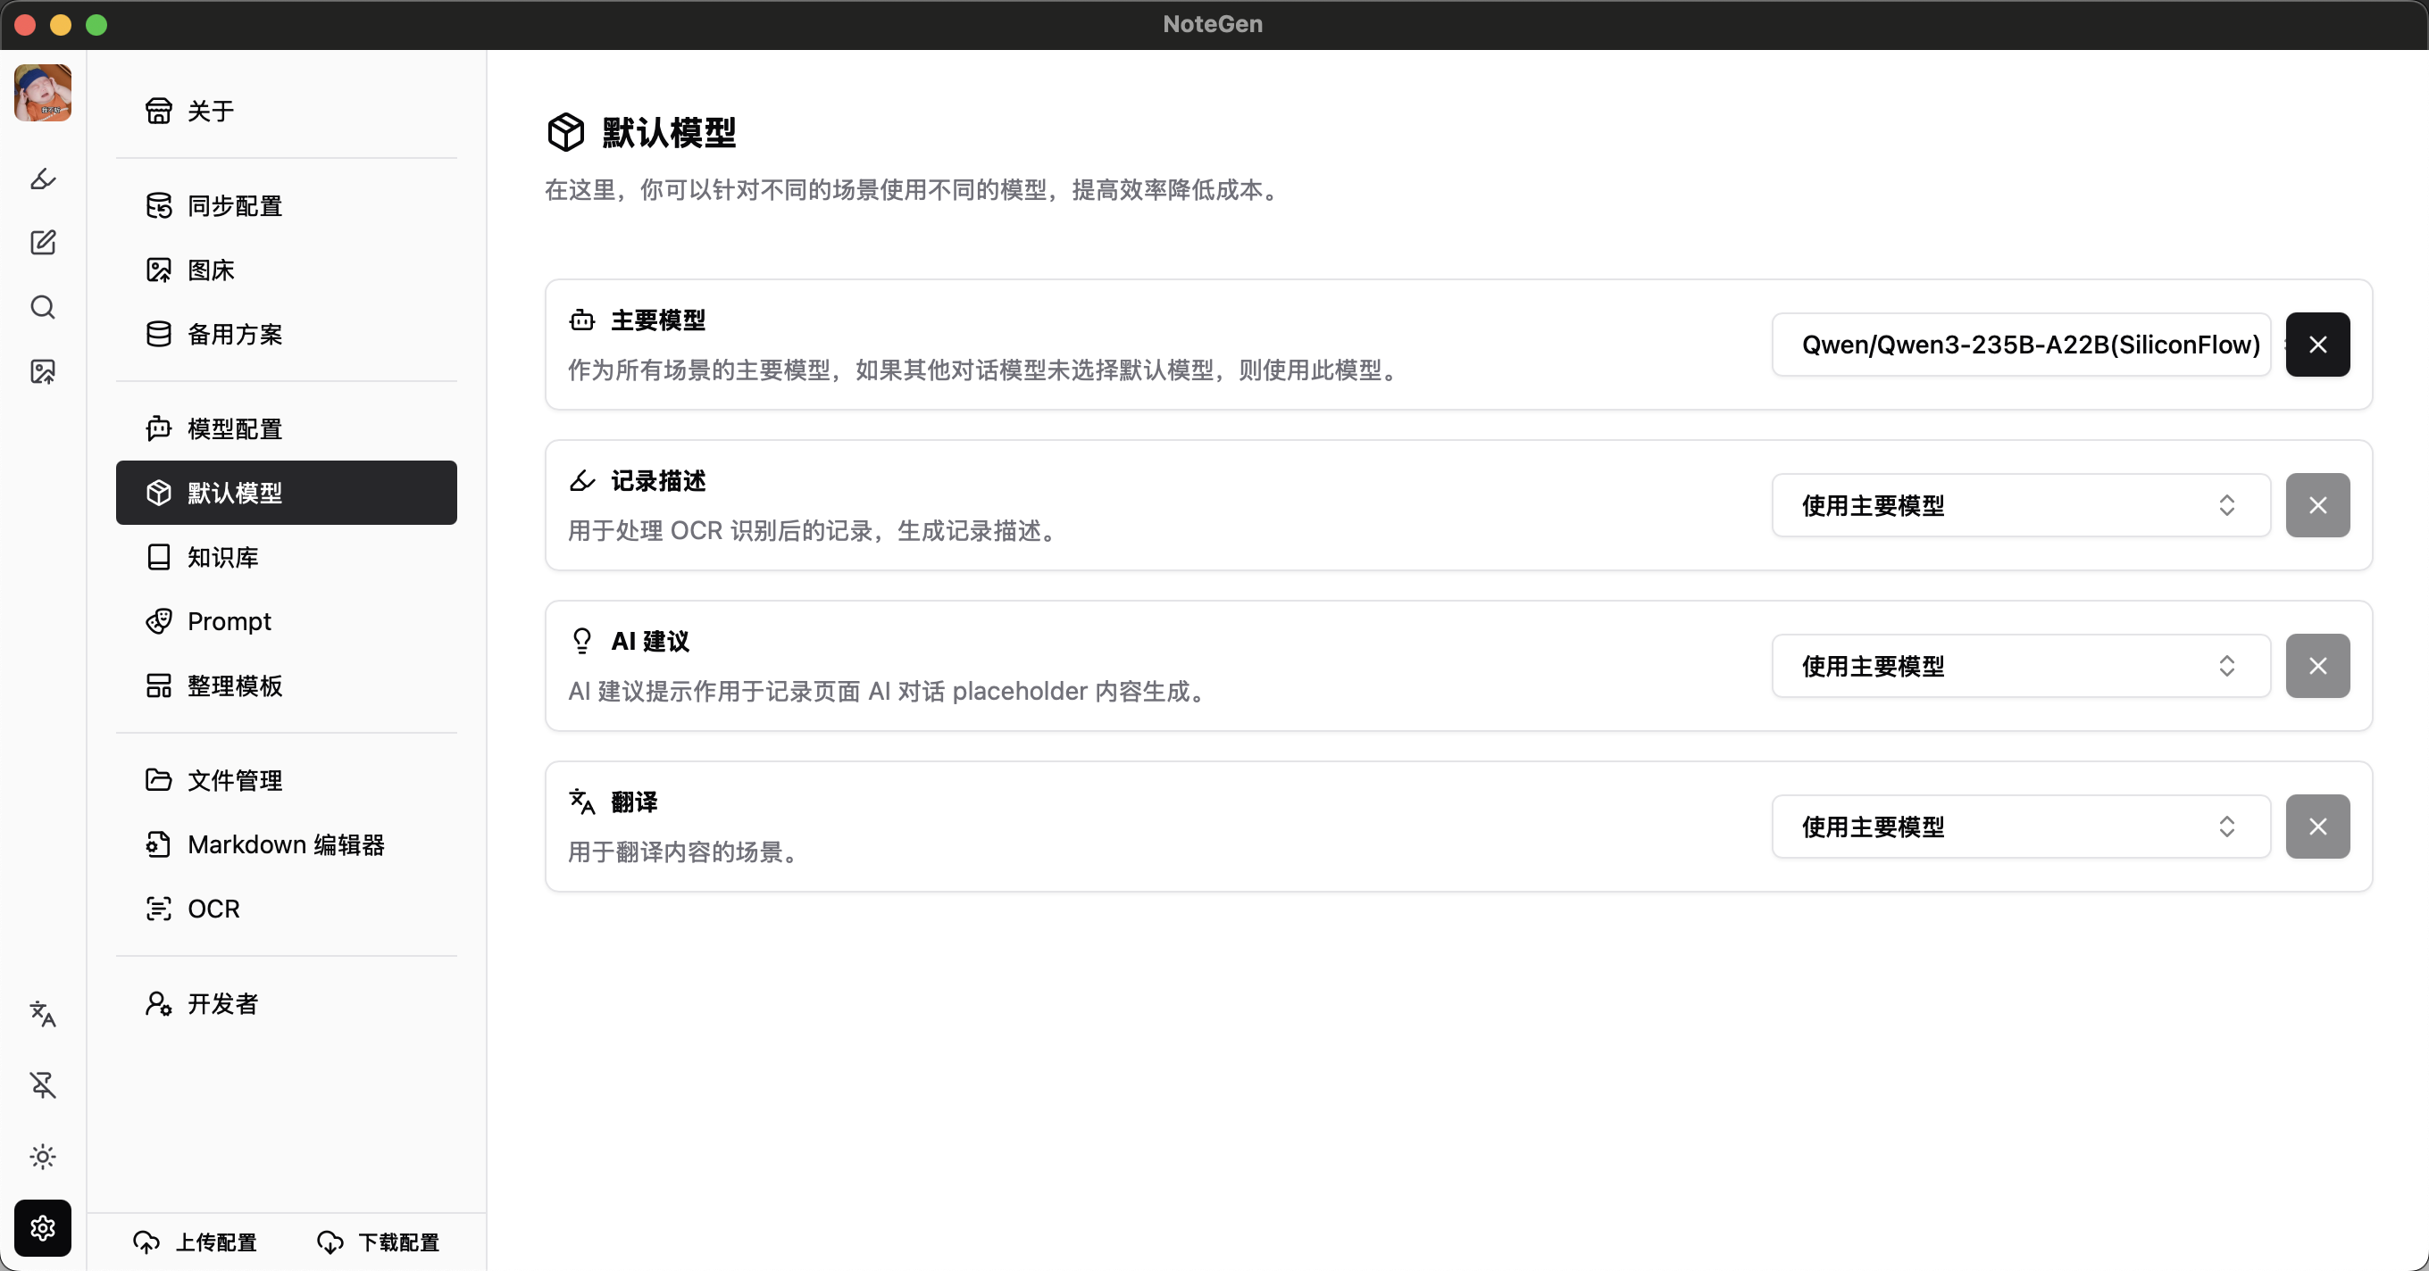The width and height of the screenshot is (2429, 1271).
Task: Clear the 记录描述 model with X button
Action: (x=2317, y=505)
